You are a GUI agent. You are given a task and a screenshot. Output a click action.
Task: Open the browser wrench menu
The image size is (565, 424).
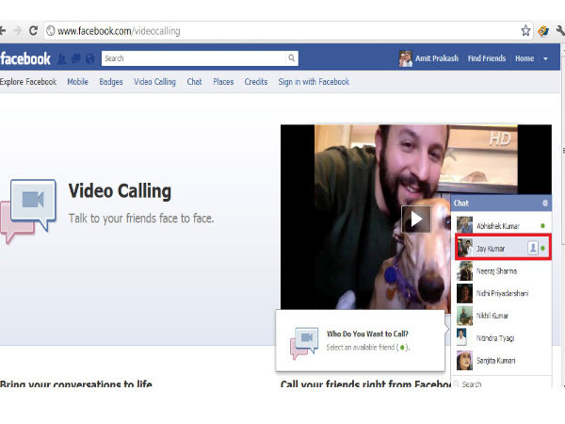[560, 31]
